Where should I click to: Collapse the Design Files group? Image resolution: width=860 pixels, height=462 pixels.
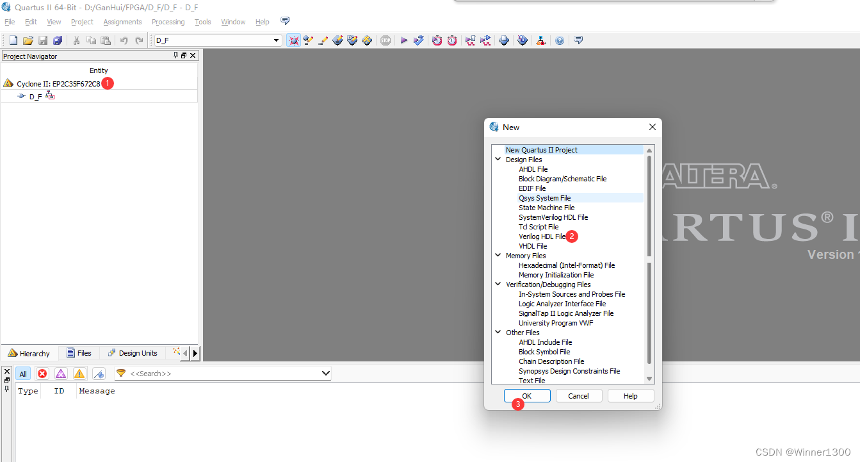[x=498, y=160]
